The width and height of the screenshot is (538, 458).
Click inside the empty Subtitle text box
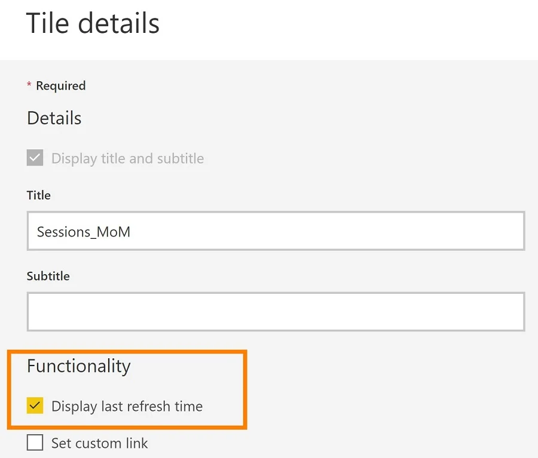[276, 311]
